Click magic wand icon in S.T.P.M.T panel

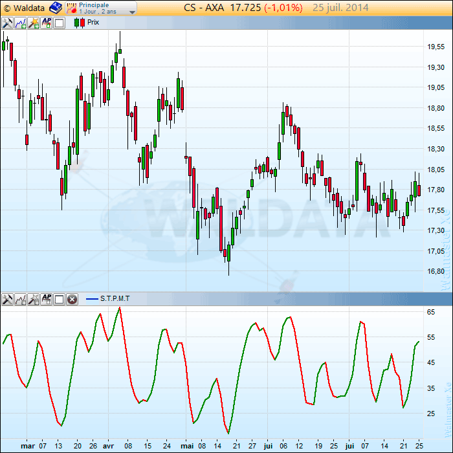(x=33, y=299)
